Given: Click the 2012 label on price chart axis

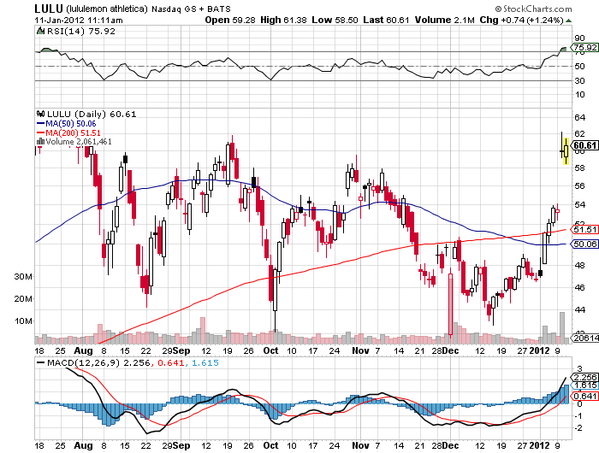Looking at the screenshot, I should tap(539, 350).
